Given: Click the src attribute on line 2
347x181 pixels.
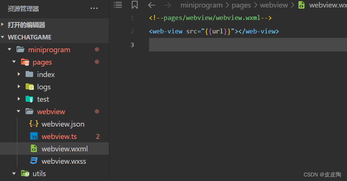Looking at the screenshot, I should coord(192,32).
